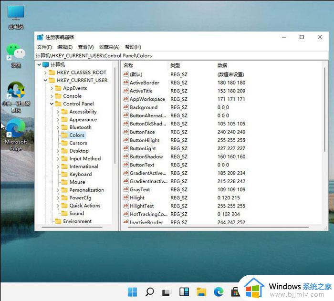
Task: Select the ButtonLight value name
Action: click(143, 148)
